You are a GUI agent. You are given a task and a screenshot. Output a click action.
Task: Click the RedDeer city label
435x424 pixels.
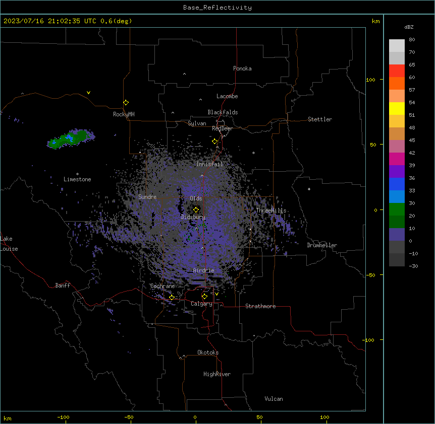(222, 128)
